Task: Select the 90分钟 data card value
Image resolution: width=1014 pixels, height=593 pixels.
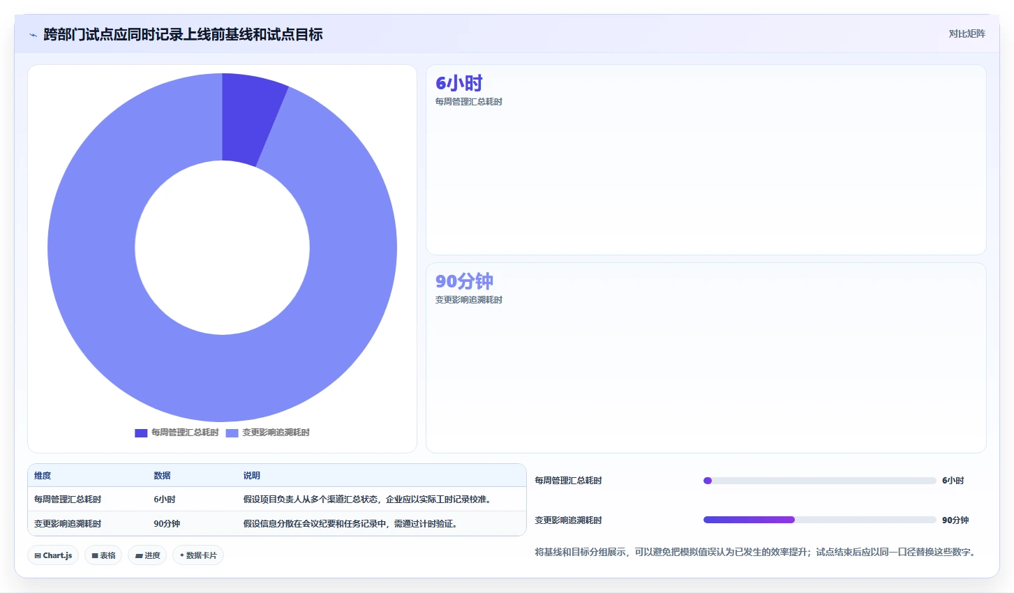Action: (464, 281)
